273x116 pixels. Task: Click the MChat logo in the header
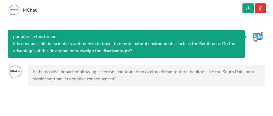tap(14, 10)
